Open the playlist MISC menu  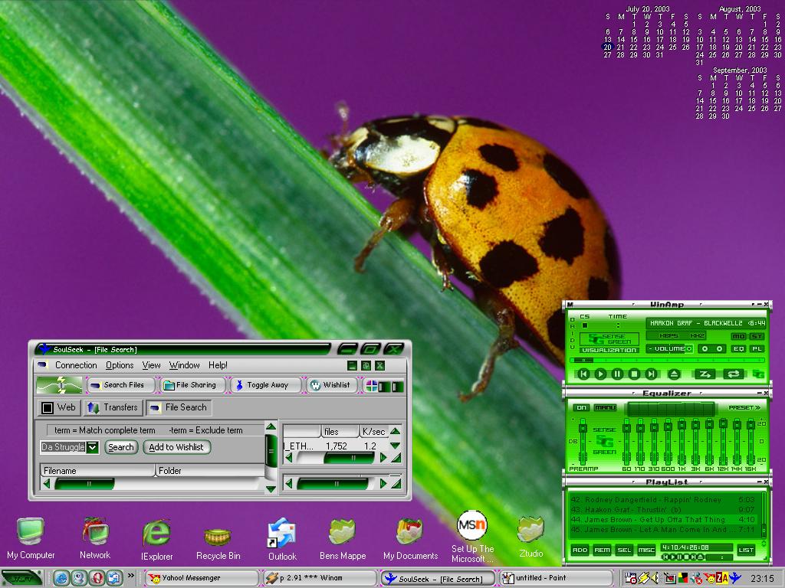(x=645, y=550)
